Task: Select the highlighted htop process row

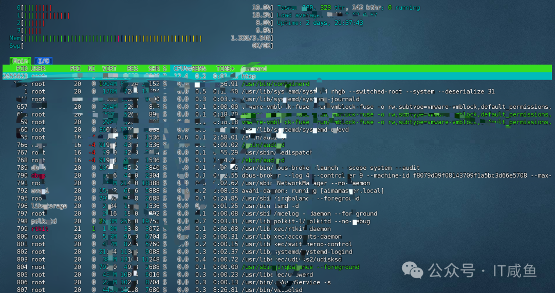Action: pyautogui.click(x=277, y=76)
